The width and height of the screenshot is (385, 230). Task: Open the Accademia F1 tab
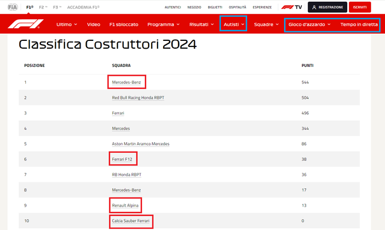[x=83, y=7]
